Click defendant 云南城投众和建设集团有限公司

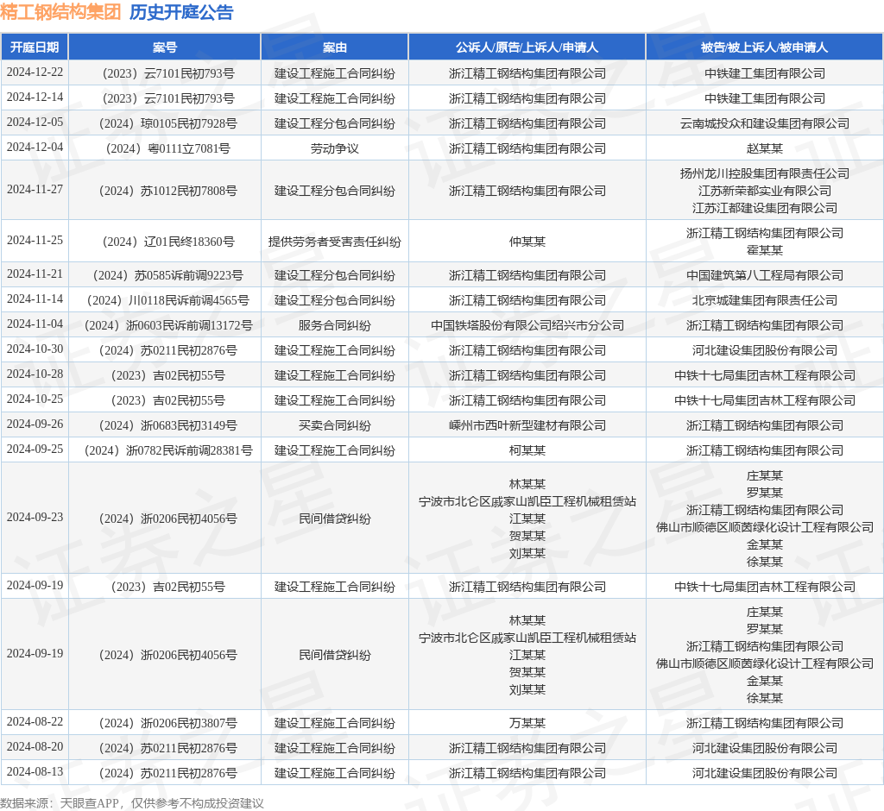(x=765, y=123)
